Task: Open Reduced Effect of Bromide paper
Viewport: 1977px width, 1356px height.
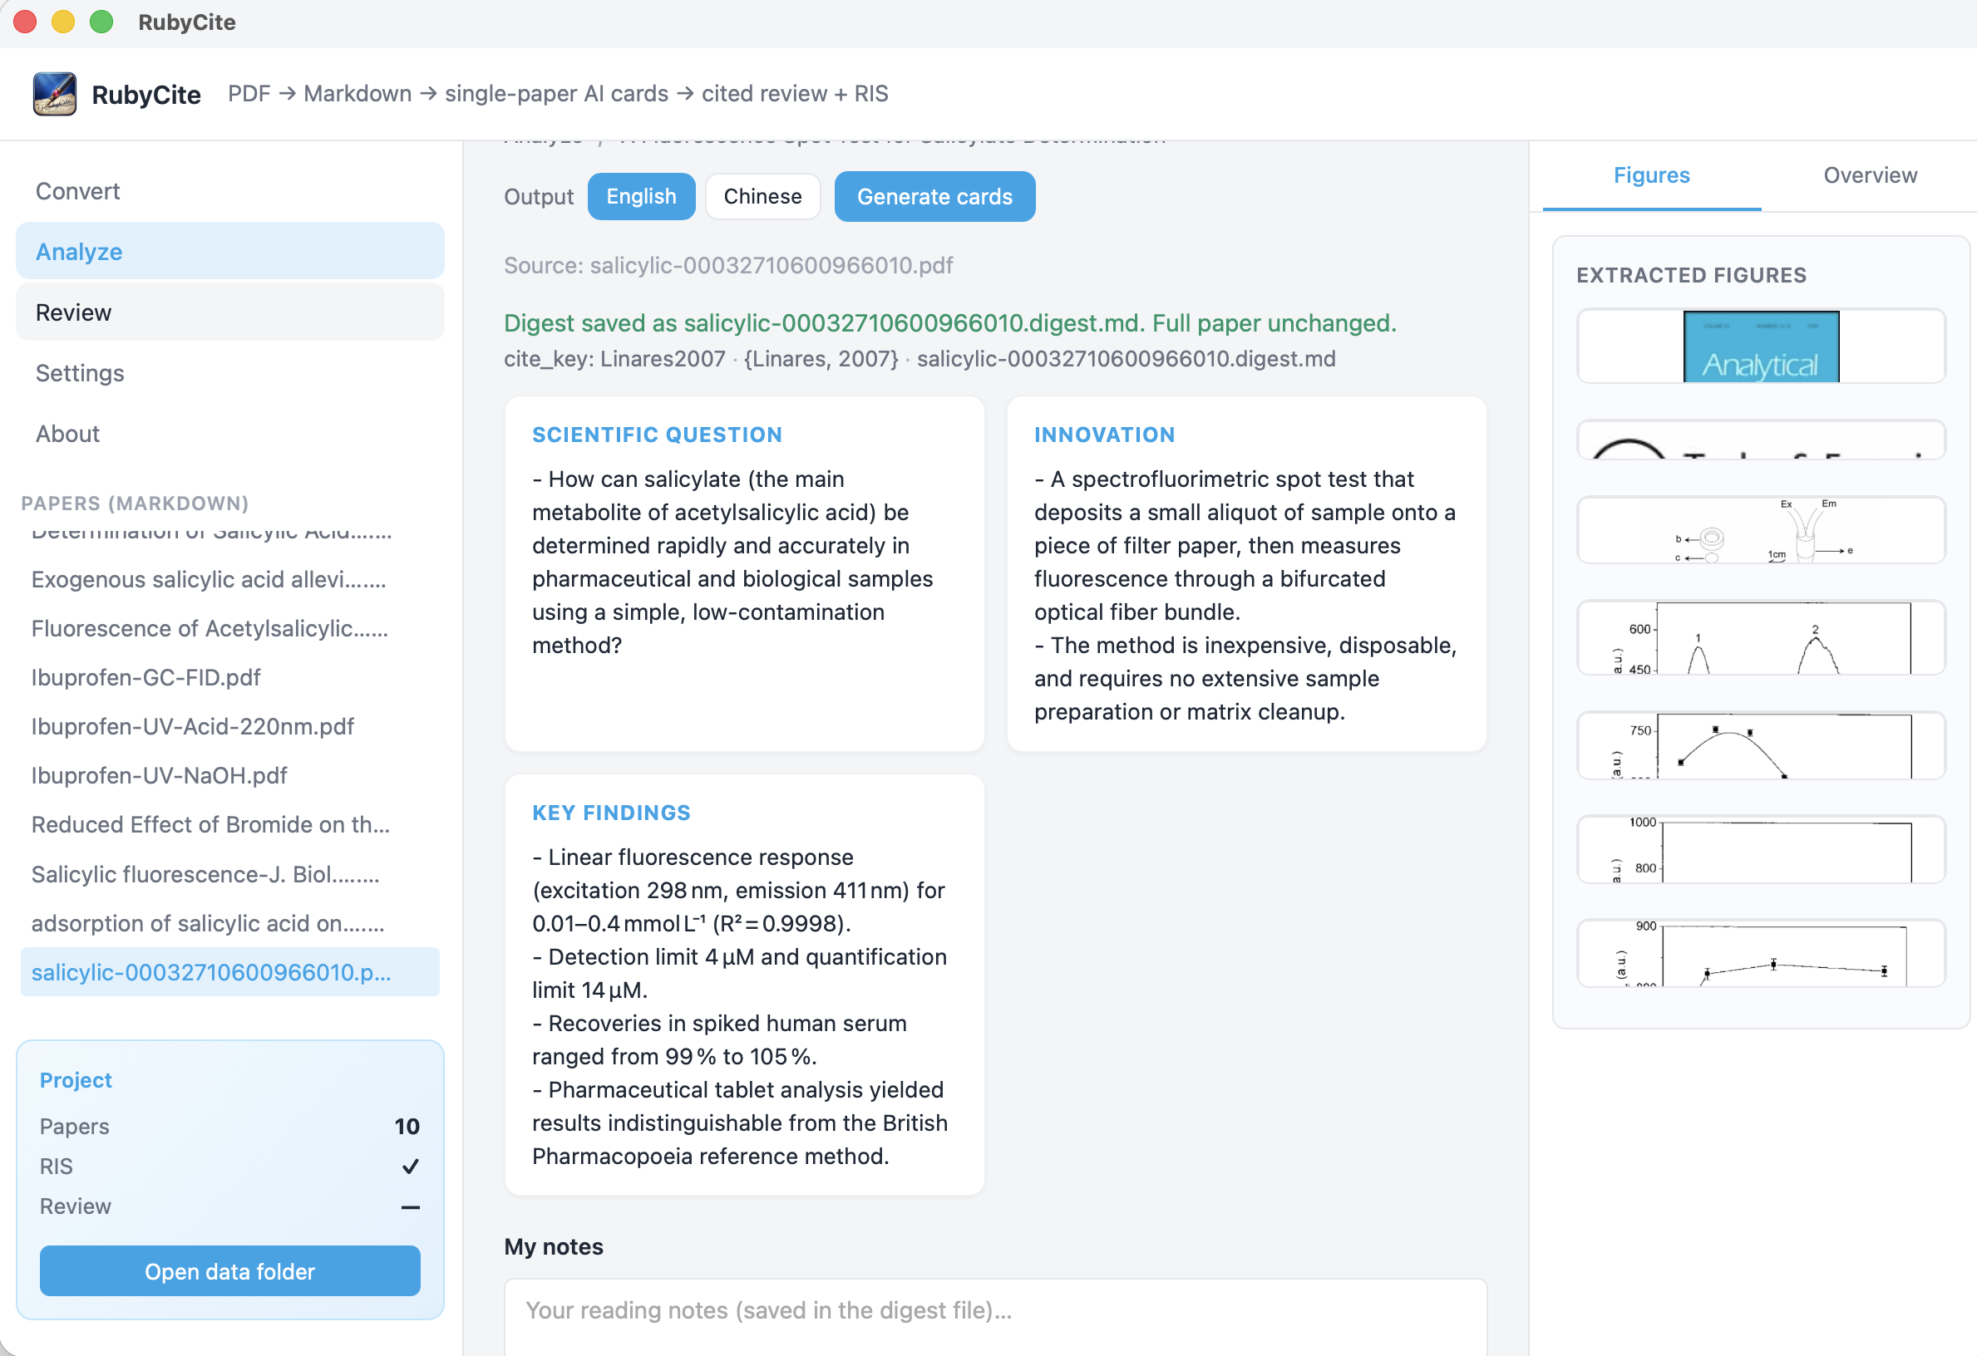Action: (x=229, y=825)
